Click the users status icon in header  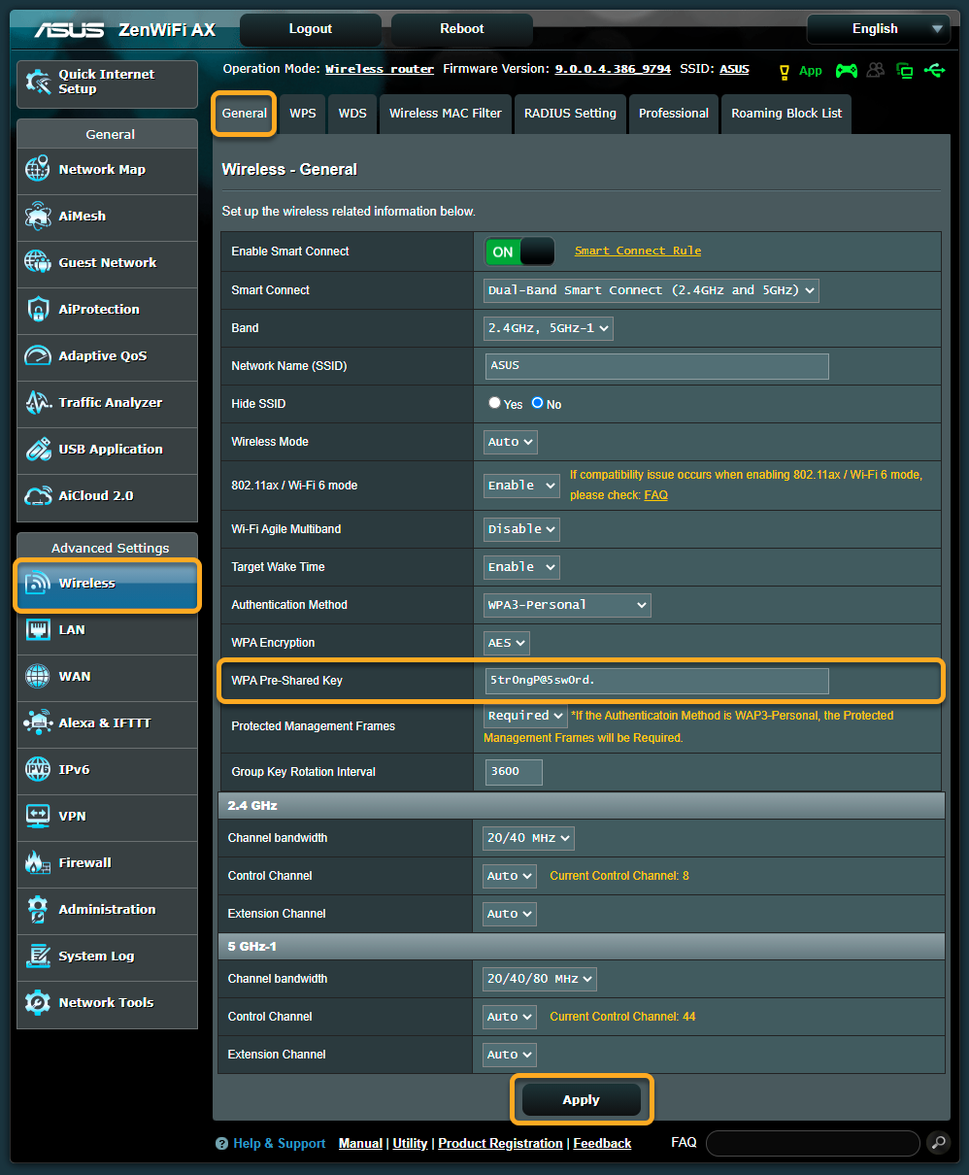(x=877, y=70)
